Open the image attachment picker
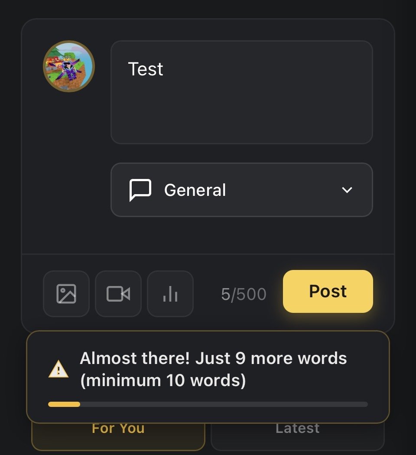This screenshot has width=416, height=455. [66, 293]
